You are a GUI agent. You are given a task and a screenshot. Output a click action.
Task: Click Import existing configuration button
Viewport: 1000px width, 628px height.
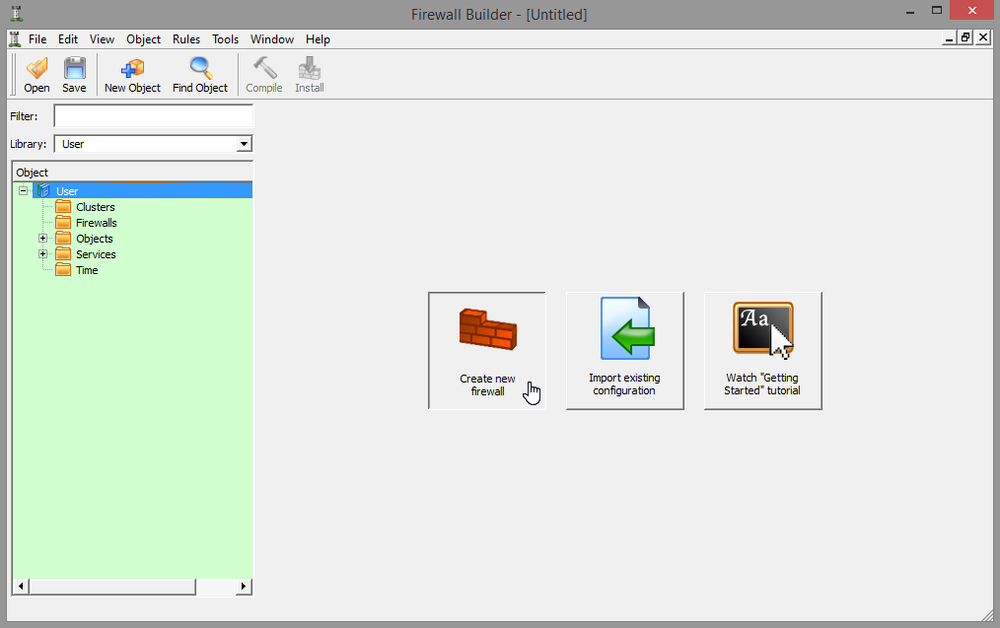(624, 350)
